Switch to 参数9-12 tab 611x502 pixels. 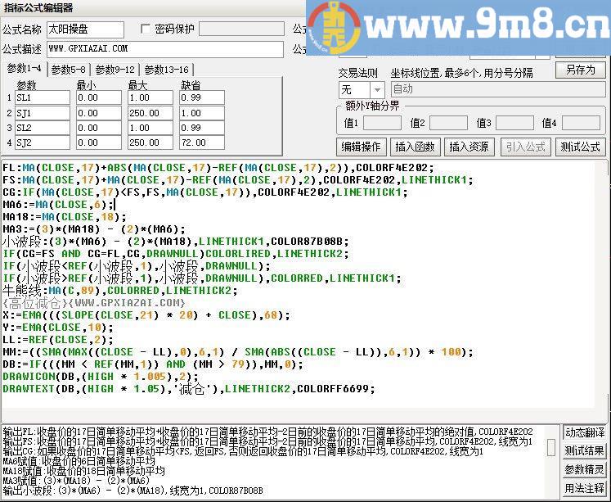click(x=115, y=70)
